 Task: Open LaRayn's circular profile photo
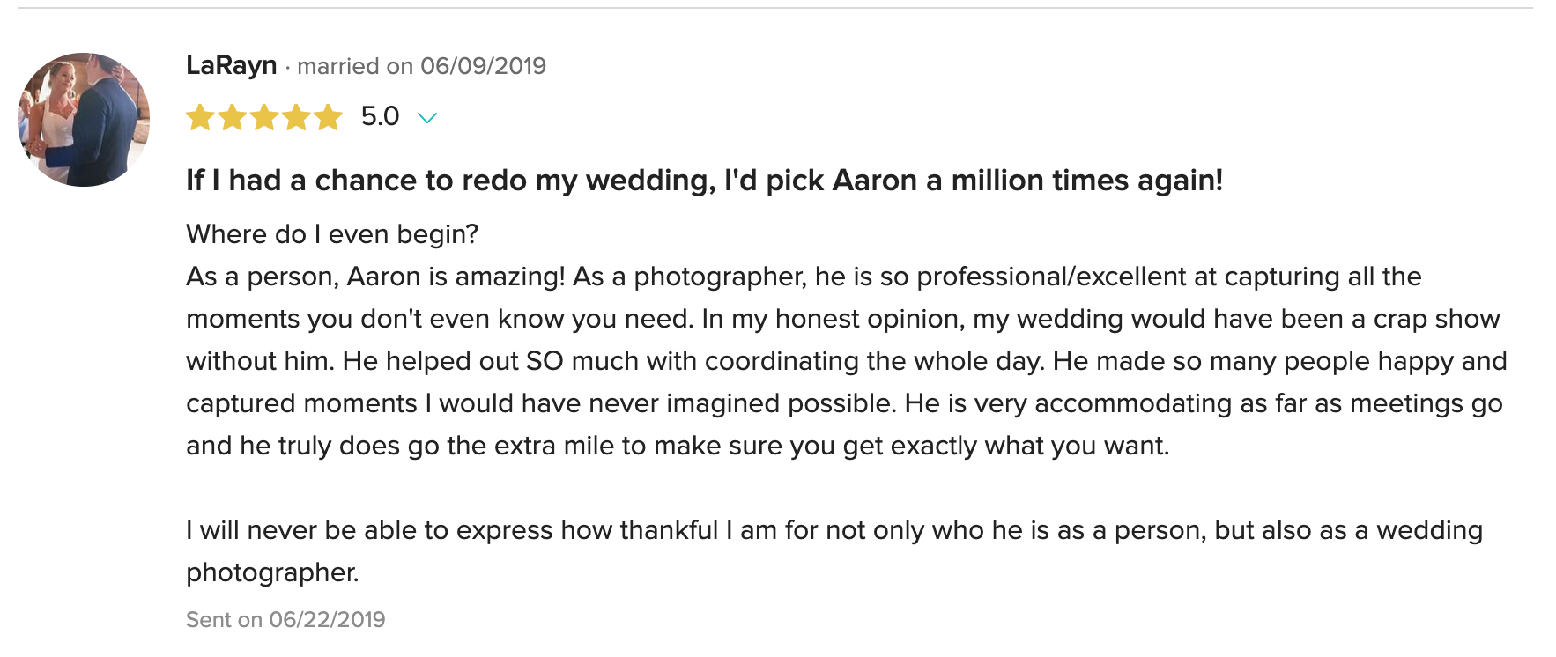84,120
